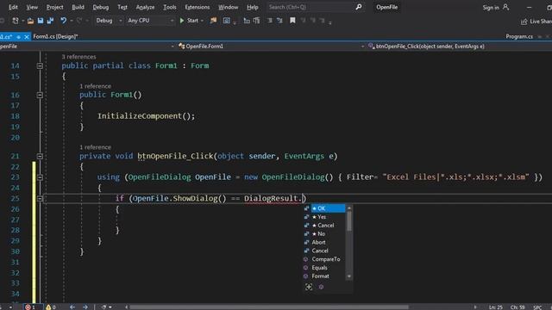Click the IntelliSense list up arrow
Viewport: 552px width, 310px height.
click(x=349, y=208)
